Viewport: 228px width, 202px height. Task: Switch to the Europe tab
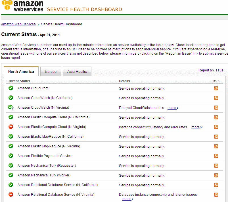click(x=51, y=71)
